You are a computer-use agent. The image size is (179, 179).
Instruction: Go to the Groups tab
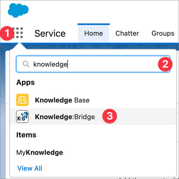pos(163,34)
